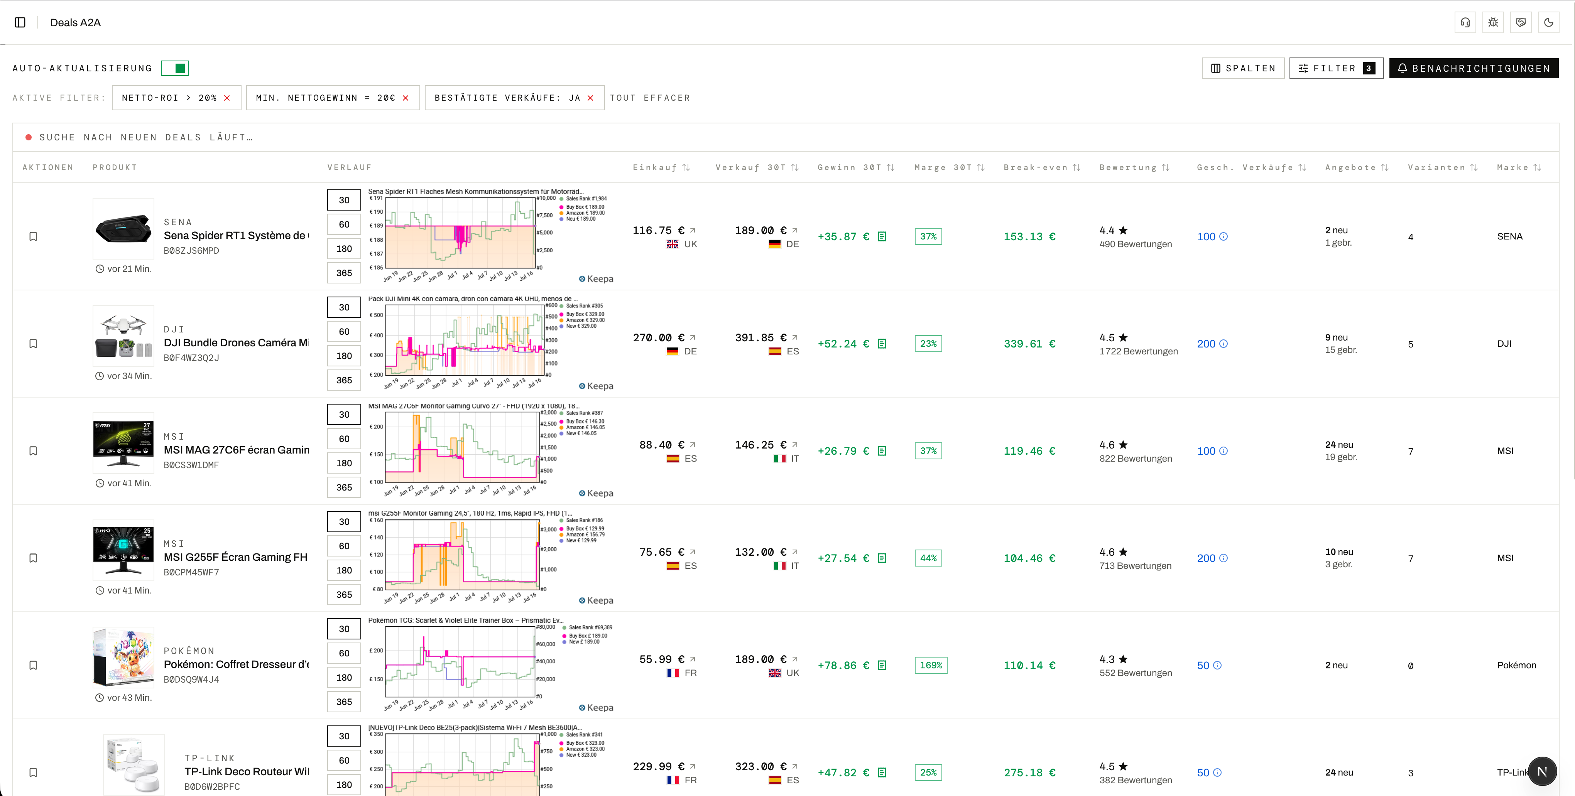Show info for DJI estimated sales 200

coord(1223,344)
